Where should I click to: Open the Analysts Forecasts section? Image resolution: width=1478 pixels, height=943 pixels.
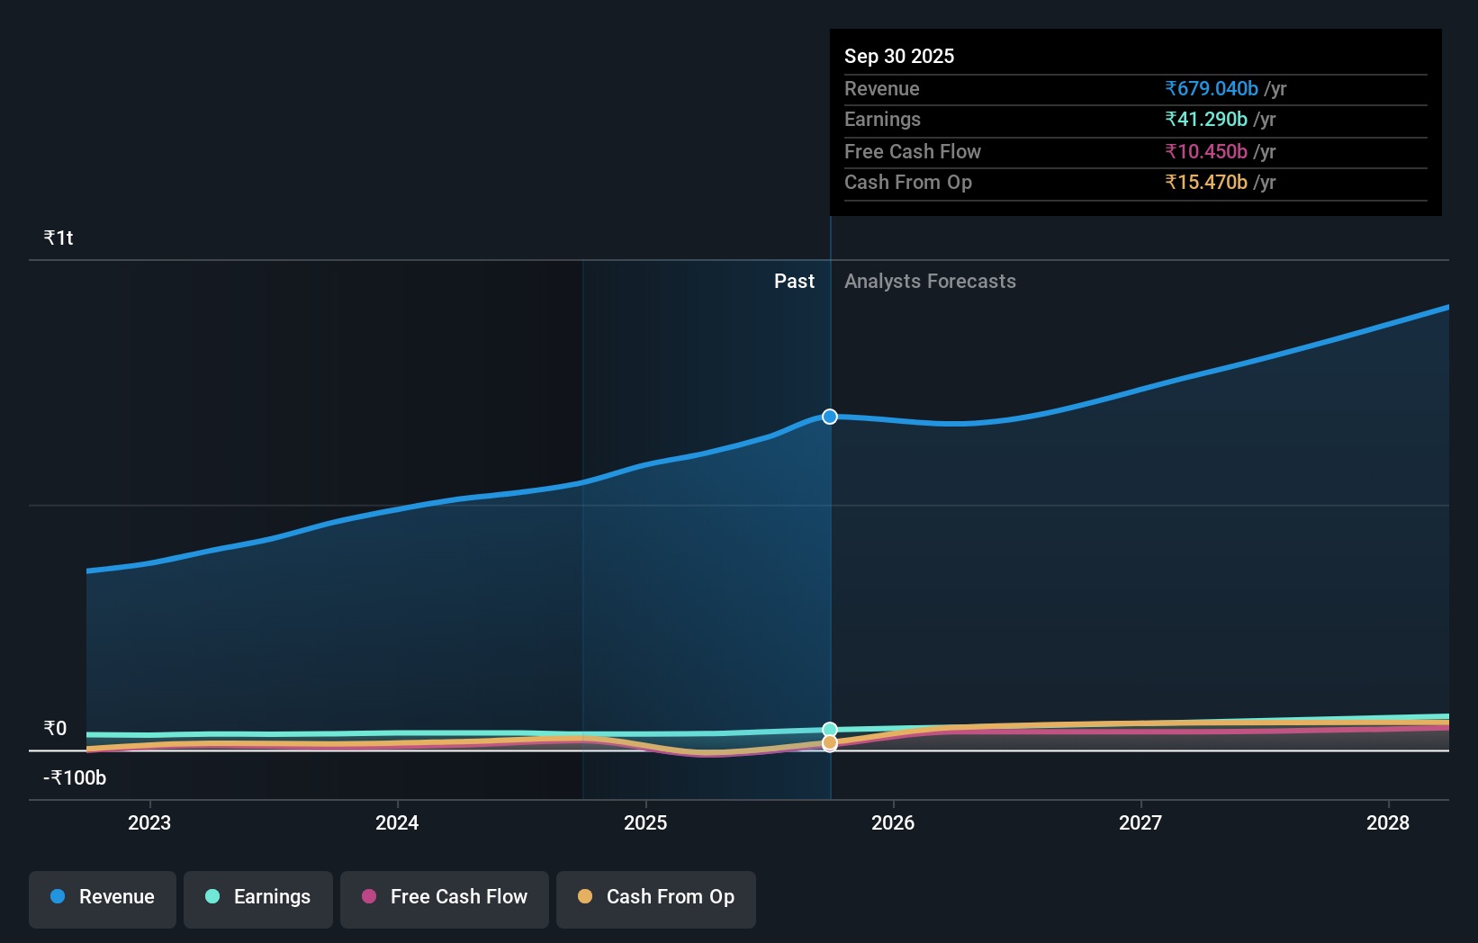point(930,281)
